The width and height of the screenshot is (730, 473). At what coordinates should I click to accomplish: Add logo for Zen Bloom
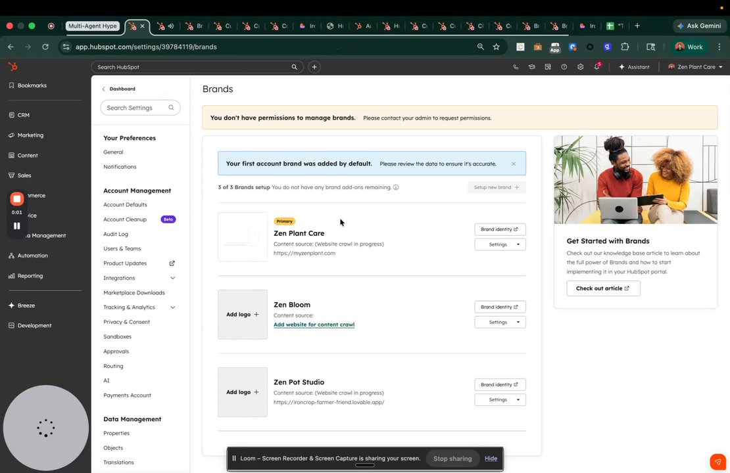(x=243, y=315)
